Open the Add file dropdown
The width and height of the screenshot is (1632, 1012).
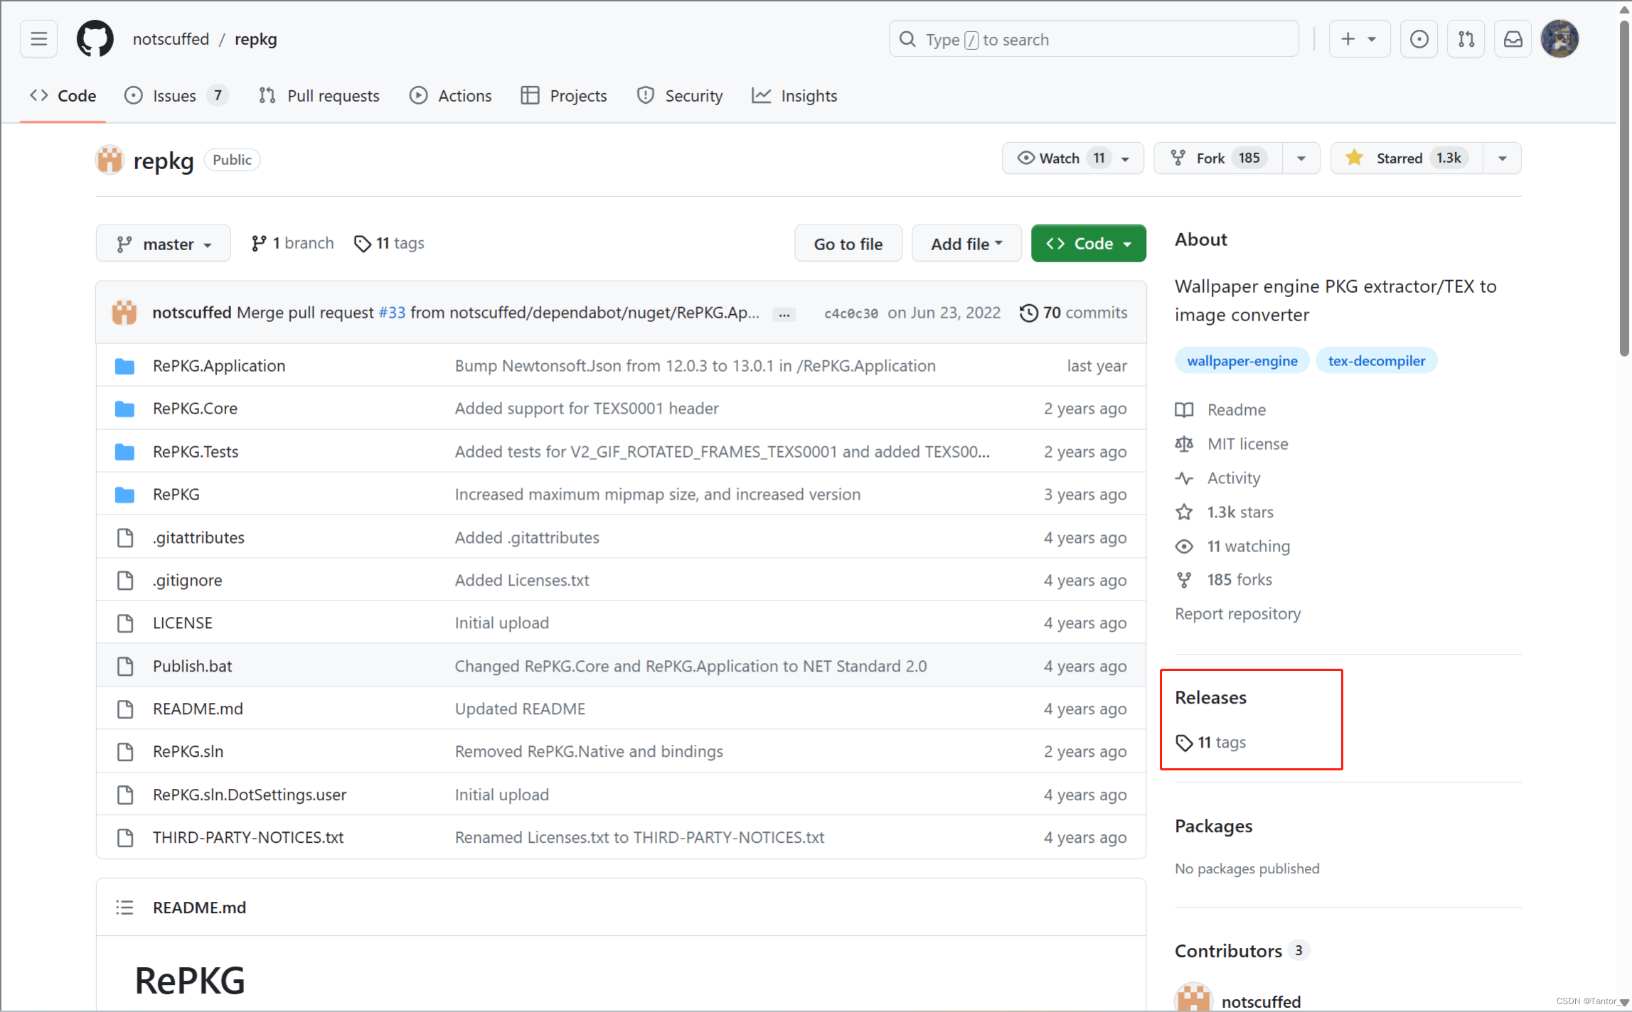966,244
